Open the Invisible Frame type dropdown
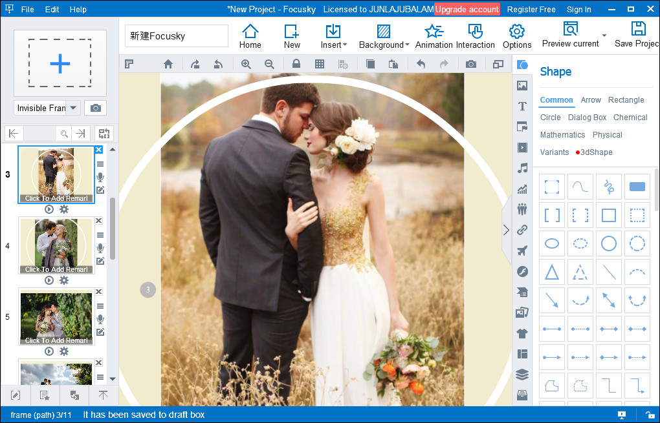 coord(47,108)
